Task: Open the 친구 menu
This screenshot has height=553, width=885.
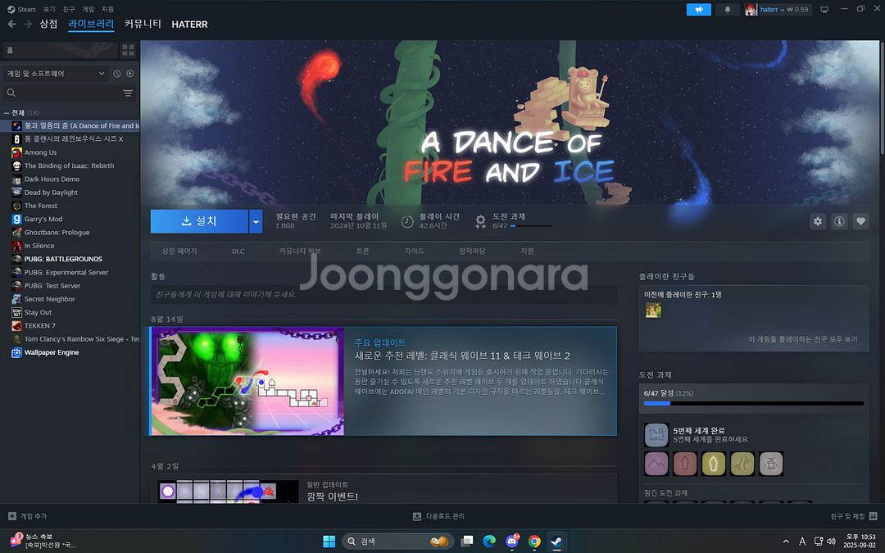Action: coord(69,9)
